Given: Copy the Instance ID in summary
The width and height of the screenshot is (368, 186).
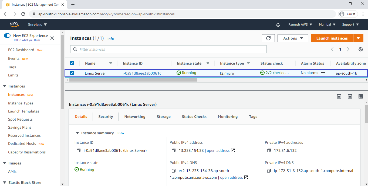Looking at the screenshot, I should [79, 150].
